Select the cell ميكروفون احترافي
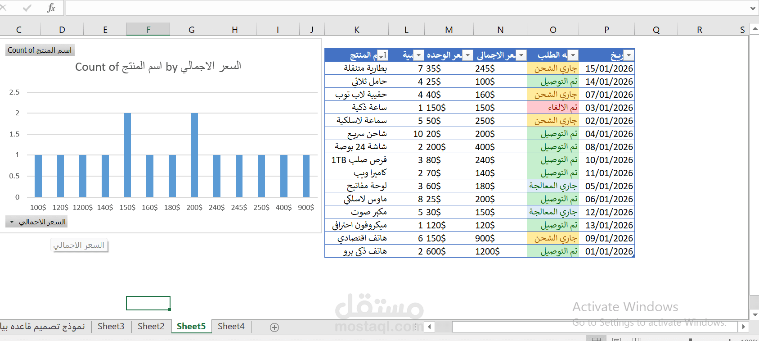 coord(356,225)
